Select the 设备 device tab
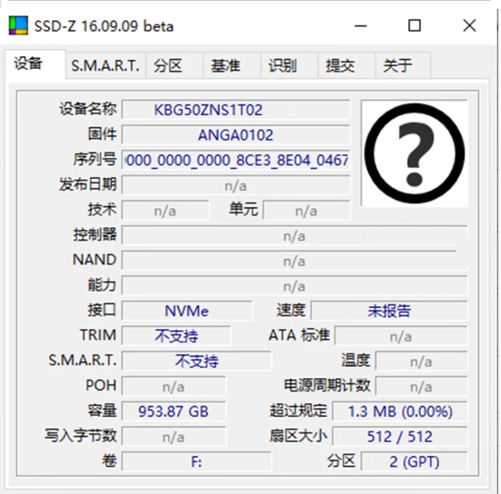 29,64
